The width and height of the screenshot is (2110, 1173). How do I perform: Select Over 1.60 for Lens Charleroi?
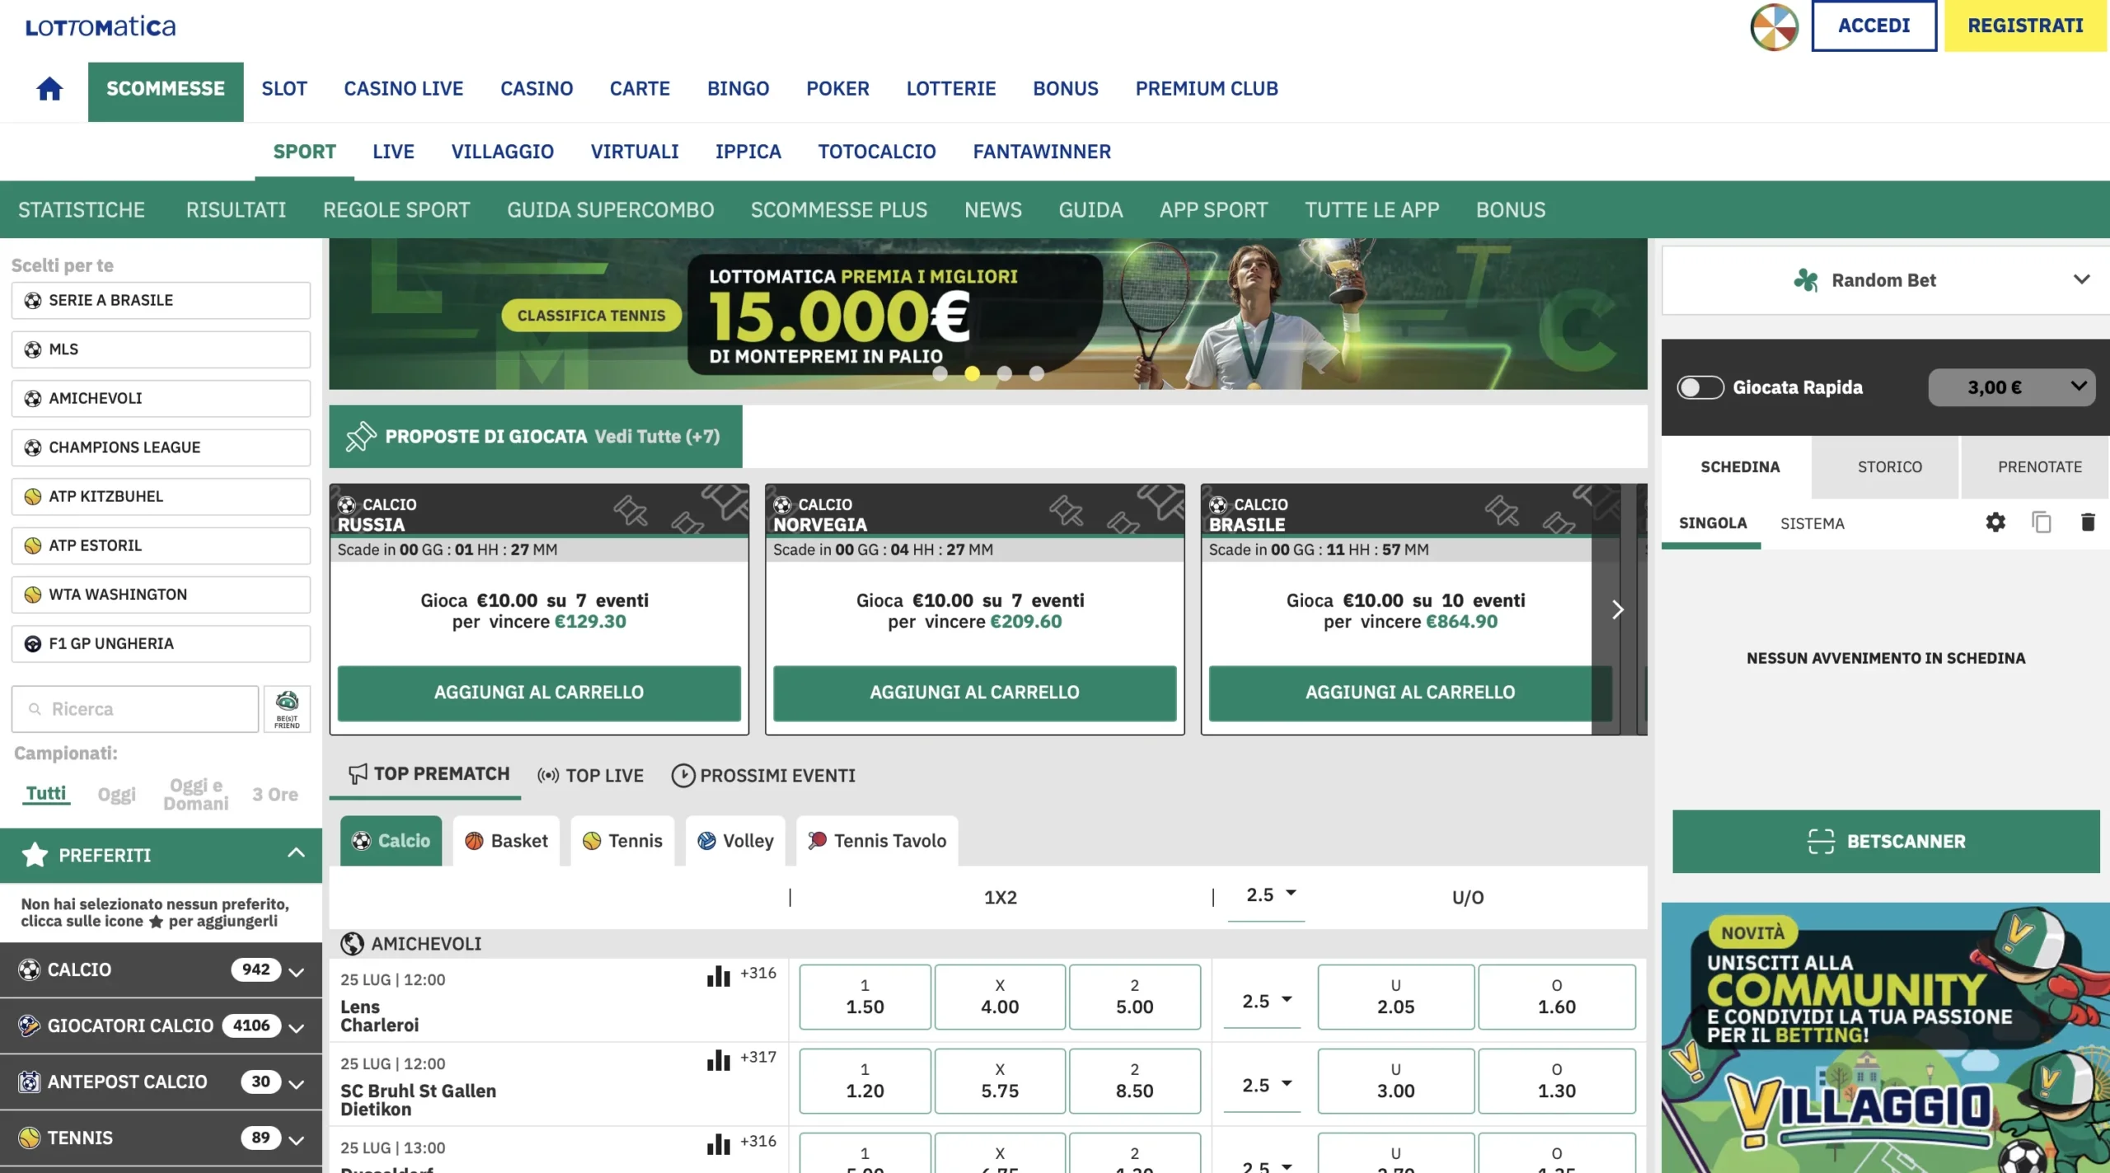1556,997
